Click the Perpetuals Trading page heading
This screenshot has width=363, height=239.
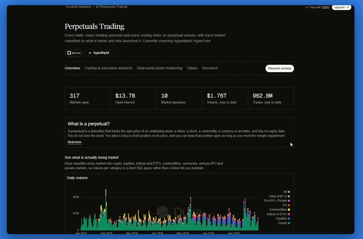click(x=94, y=27)
